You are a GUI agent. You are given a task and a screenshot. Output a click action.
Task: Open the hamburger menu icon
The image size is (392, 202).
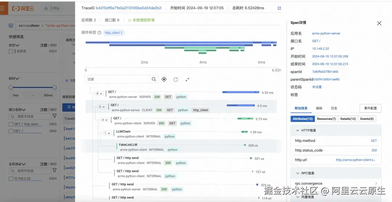tap(2, 8)
